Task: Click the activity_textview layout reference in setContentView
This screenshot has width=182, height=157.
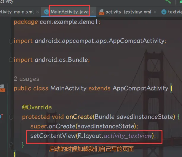Action: (x=128, y=136)
